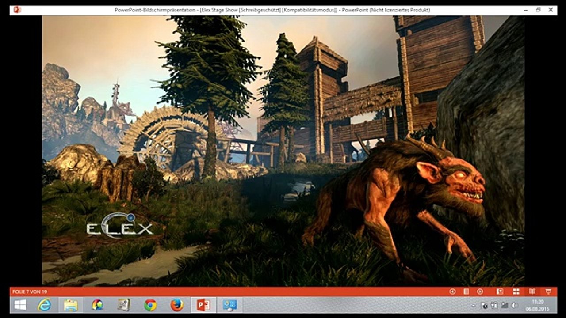Open Slide Sorter grid view
Viewport: 566px width, 318px height.
(x=516, y=291)
